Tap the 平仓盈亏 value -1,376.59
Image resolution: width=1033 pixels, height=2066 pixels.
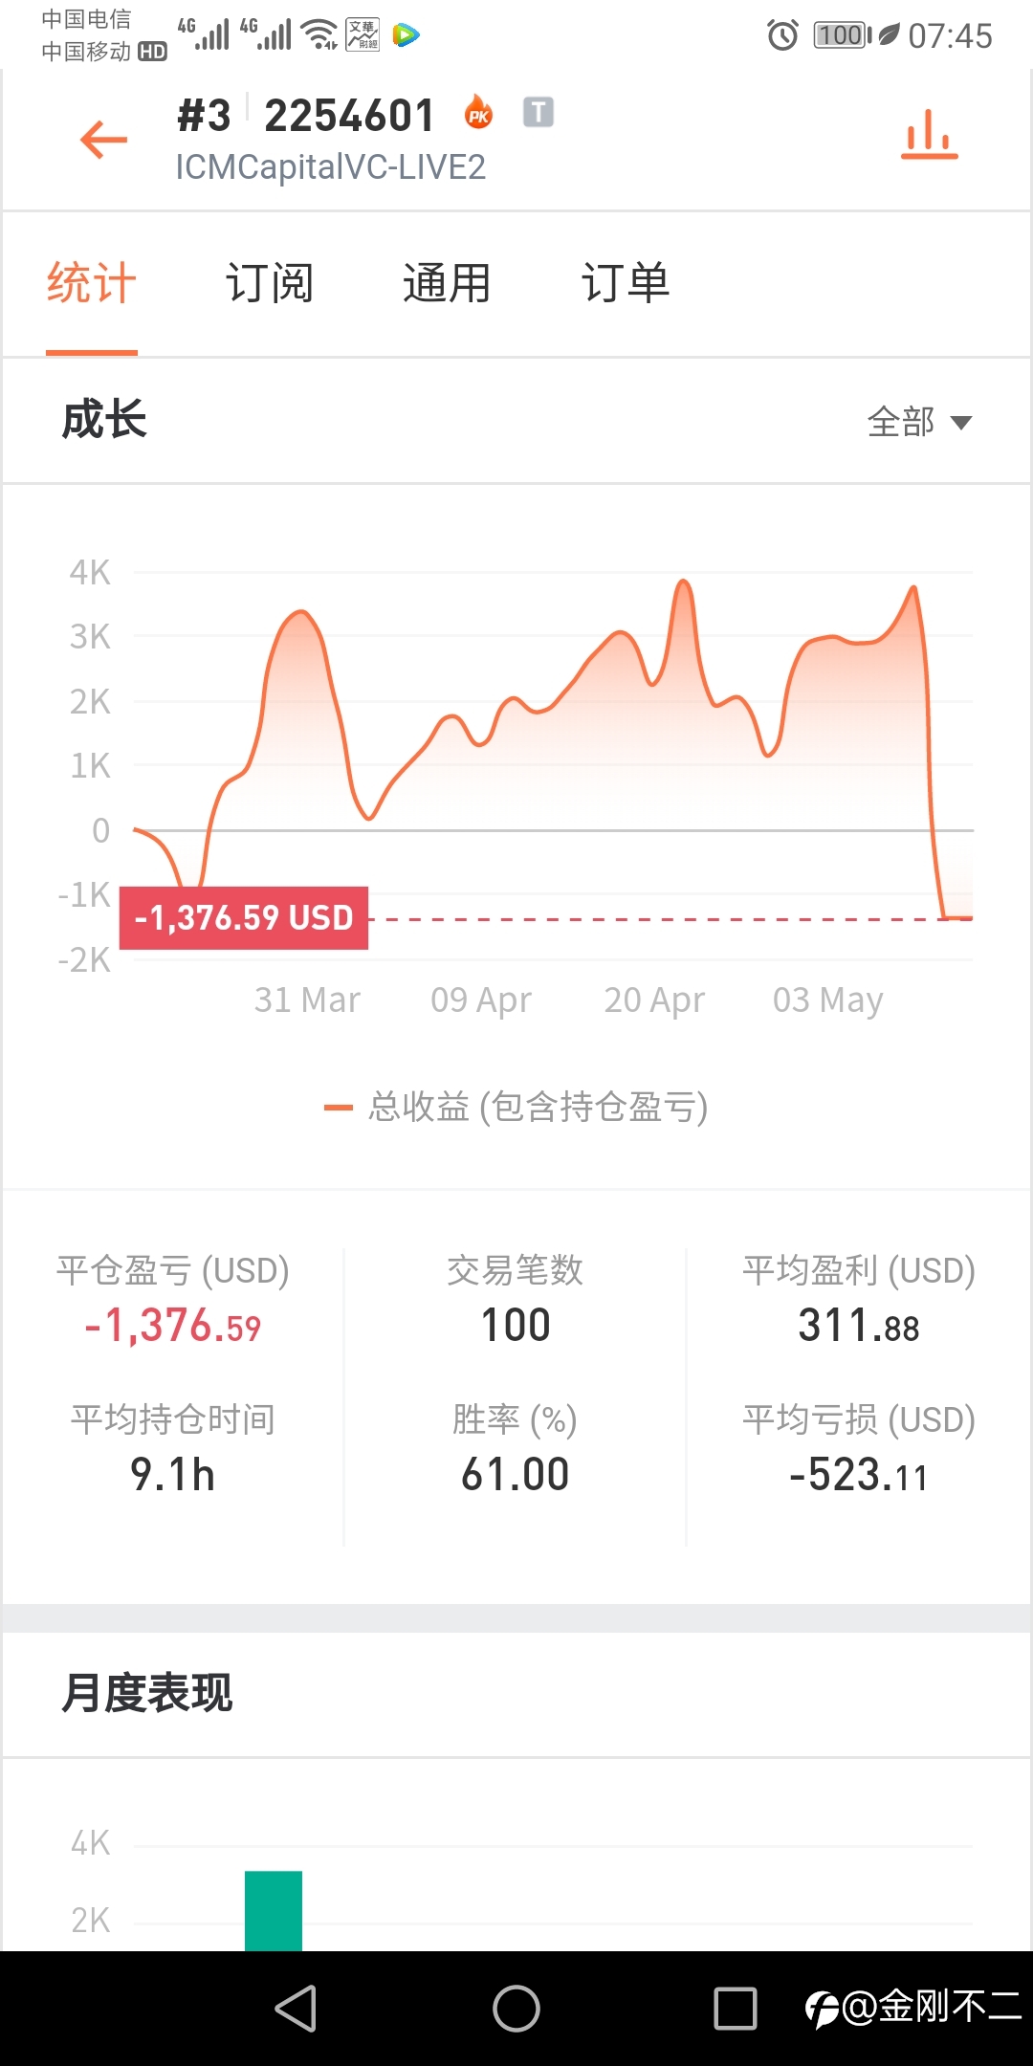(x=173, y=1326)
